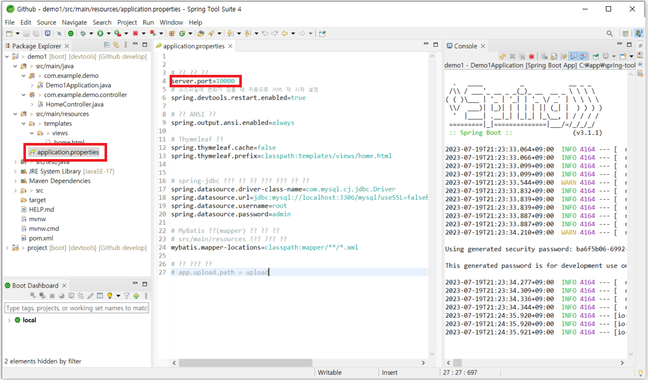Click the green Run toolbar button
The width and height of the screenshot is (648, 380).
click(100, 33)
